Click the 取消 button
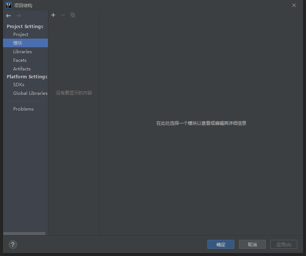 pos(252,244)
